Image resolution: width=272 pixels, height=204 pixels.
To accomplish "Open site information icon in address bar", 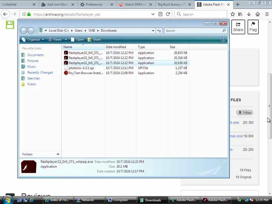I will point(24,14).
